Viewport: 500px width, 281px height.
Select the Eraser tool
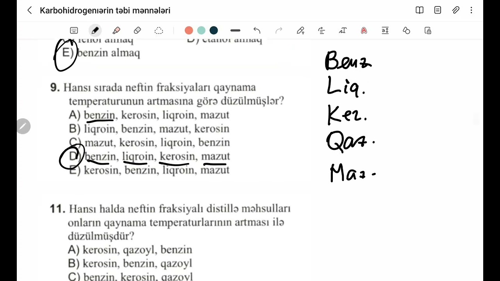point(137,30)
